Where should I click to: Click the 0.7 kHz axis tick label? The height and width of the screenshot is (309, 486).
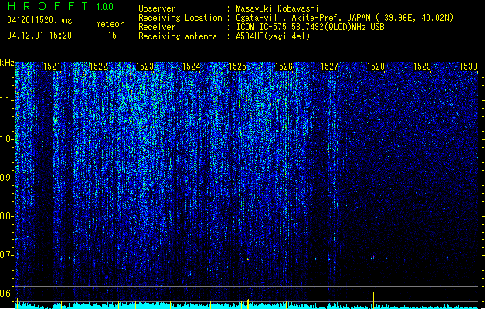pos(6,255)
